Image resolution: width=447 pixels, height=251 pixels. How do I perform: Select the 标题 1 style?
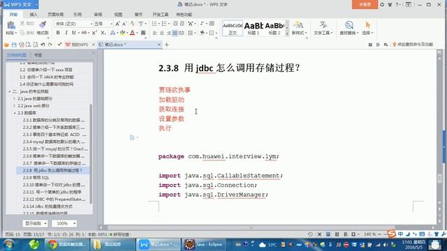click(253, 28)
